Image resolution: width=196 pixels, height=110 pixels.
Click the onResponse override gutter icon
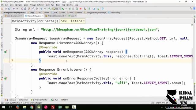(6, 52)
